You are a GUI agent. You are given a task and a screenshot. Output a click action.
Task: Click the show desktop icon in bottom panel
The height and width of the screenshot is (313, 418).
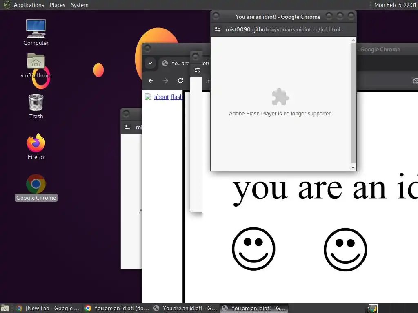5,309
